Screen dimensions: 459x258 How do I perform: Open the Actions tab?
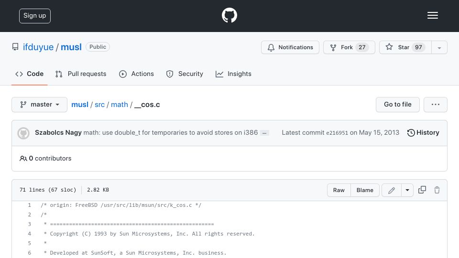point(136,74)
